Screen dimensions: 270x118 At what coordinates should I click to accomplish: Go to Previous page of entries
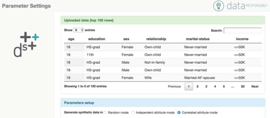(175, 86)
